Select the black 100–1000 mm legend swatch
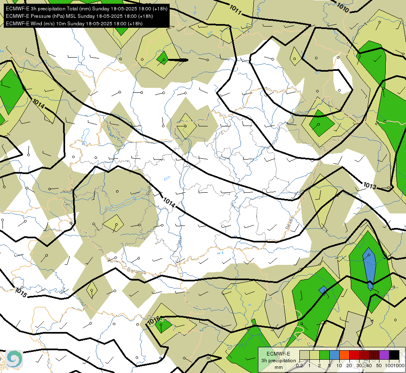406x373 pixels. point(394,355)
